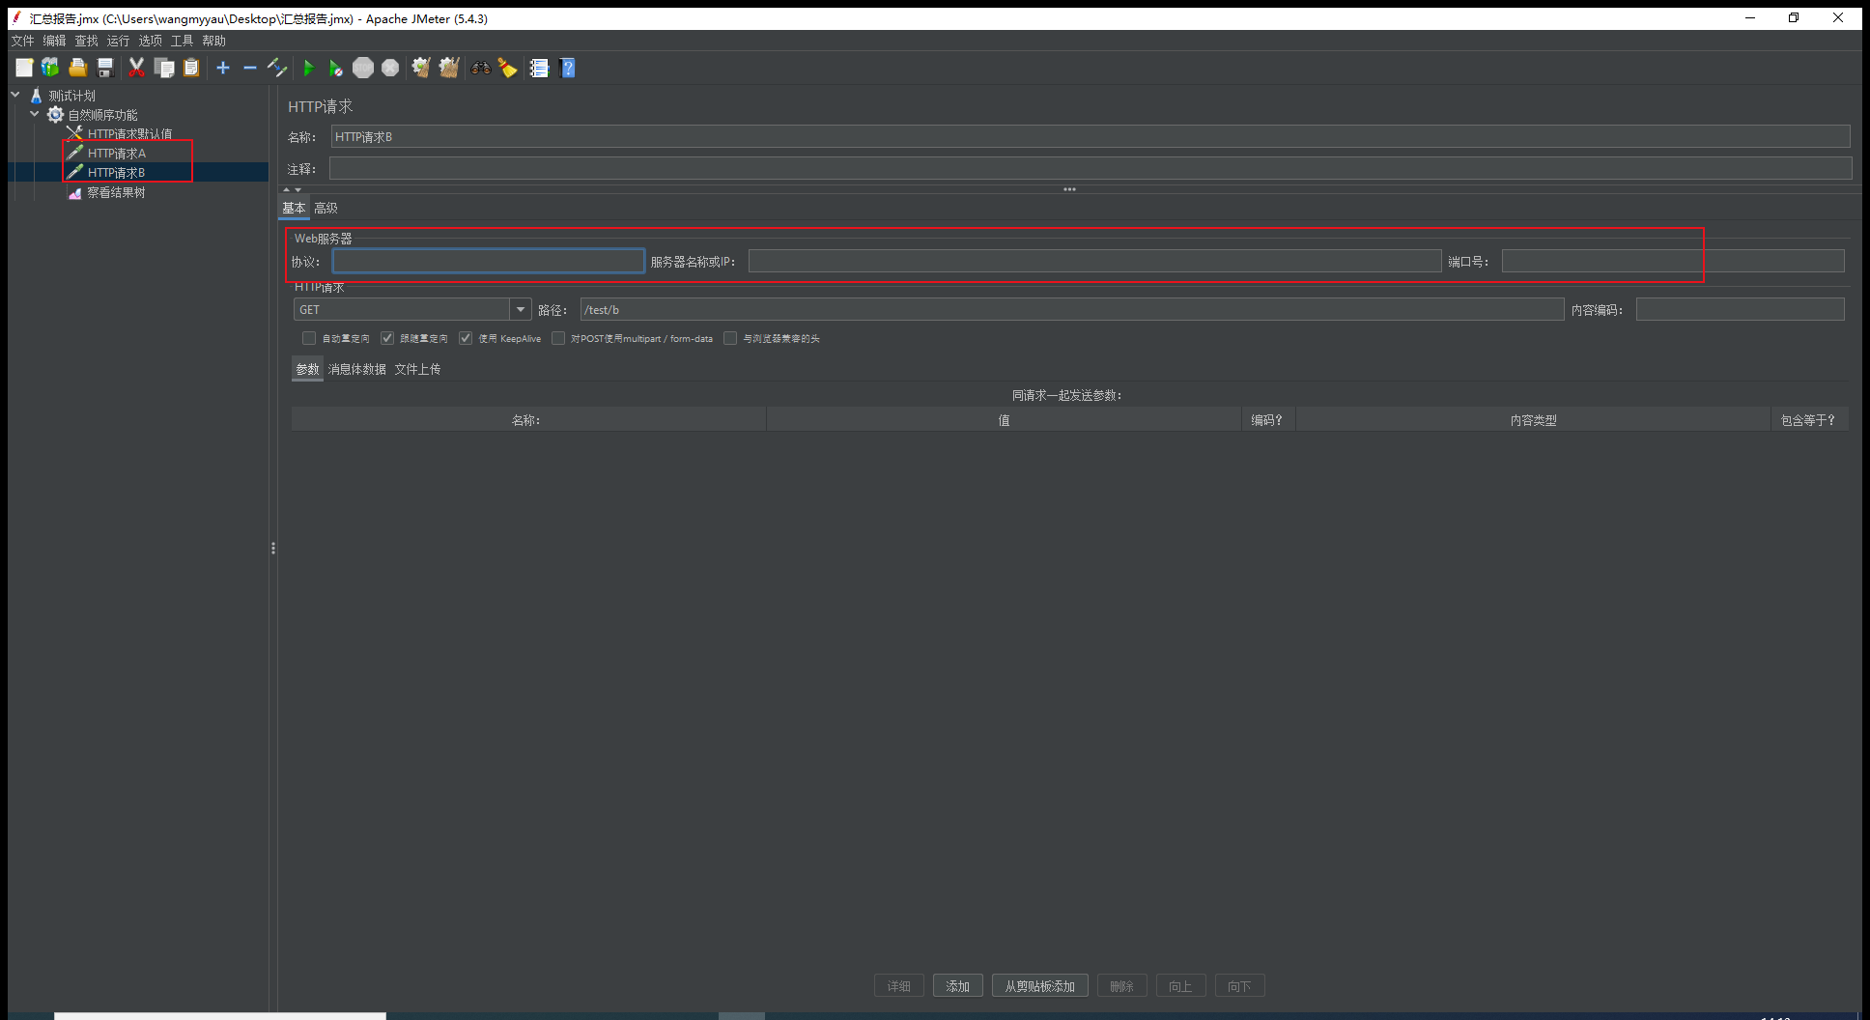Click the 从剪贴板添加 button

point(1039,986)
